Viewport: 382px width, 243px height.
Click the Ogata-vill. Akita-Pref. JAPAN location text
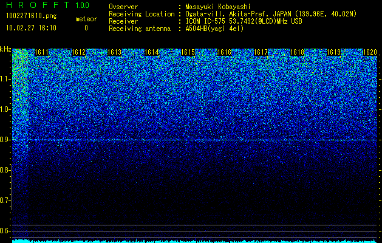(271, 14)
